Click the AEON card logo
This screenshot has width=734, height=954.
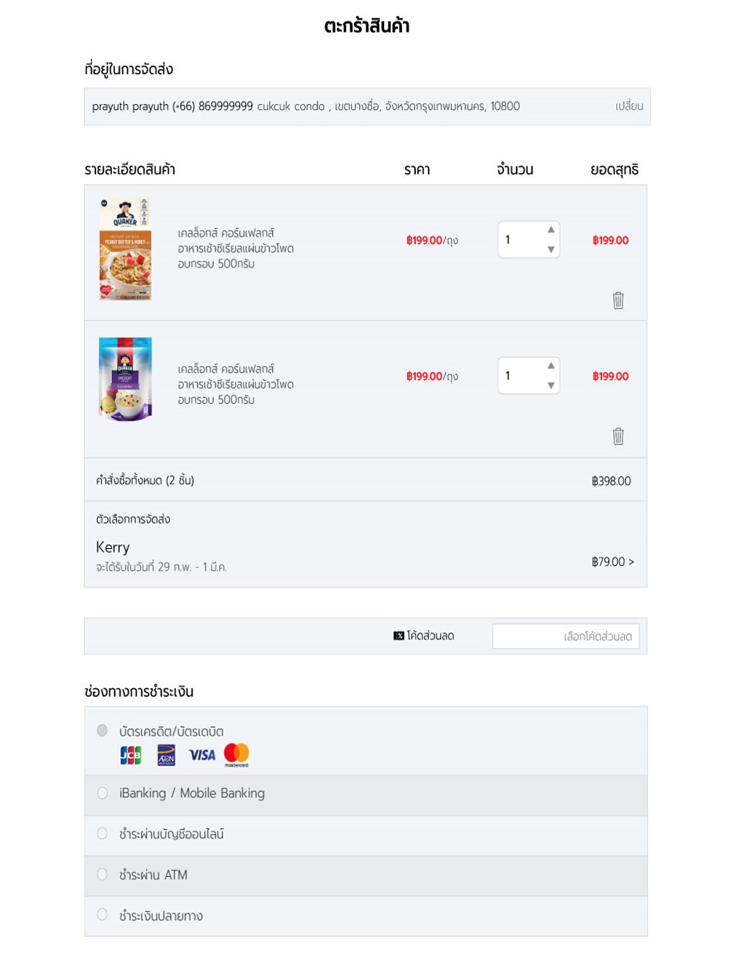tap(166, 755)
